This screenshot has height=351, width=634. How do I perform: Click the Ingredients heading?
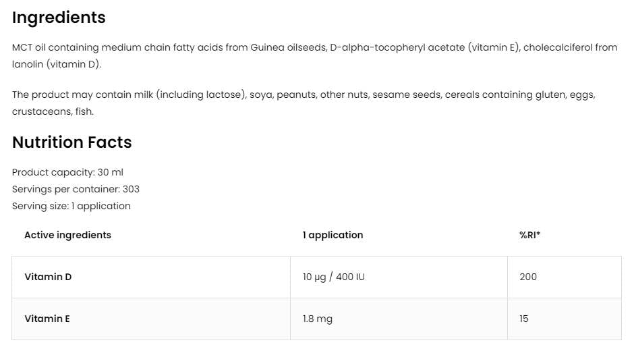click(x=59, y=18)
